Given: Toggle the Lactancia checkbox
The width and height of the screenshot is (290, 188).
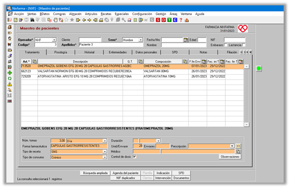Looking at the screenshot, I should tap(244, 45).
